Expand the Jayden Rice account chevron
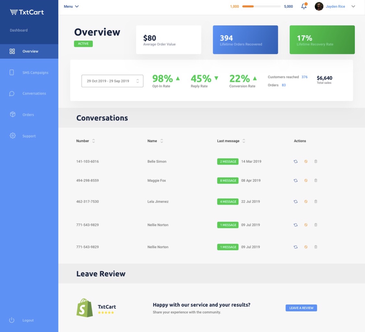 353,6
